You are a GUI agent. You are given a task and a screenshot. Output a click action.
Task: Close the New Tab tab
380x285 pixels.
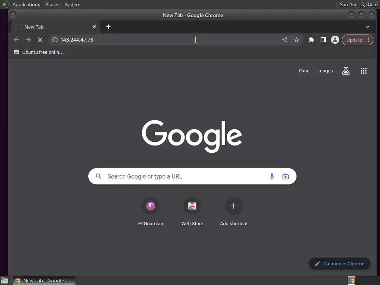coord(94,27)
